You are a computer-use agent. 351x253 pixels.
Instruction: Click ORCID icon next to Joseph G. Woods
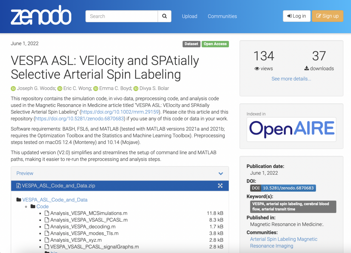click(13, 89)
